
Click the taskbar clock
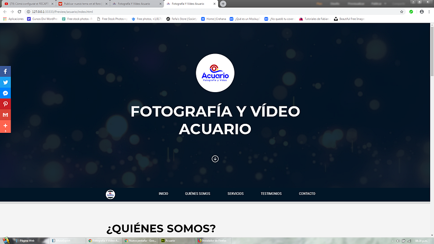coord(421,241)
